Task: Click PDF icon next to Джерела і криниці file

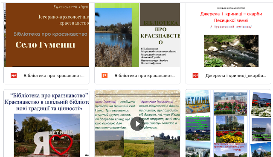Action: pos(195,76)
